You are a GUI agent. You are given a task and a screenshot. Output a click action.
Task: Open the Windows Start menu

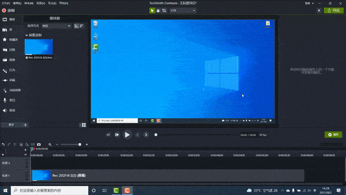(x=5, y=190)
